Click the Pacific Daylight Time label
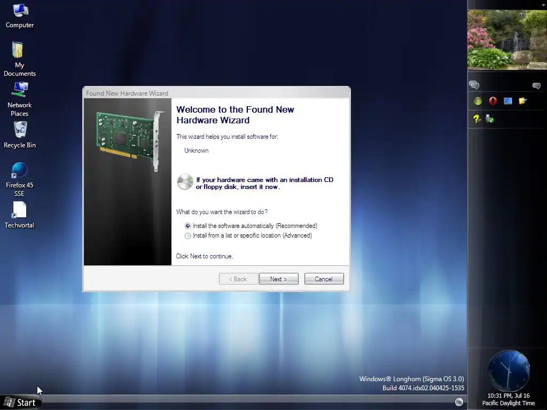Screen dimensions: 547x410 509,404
